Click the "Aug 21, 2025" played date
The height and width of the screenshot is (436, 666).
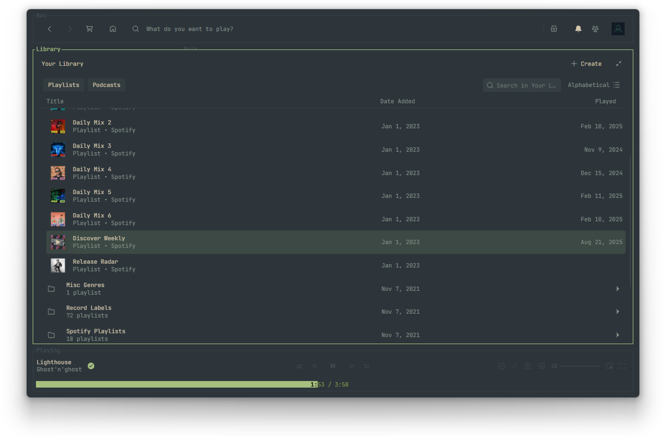601,242
